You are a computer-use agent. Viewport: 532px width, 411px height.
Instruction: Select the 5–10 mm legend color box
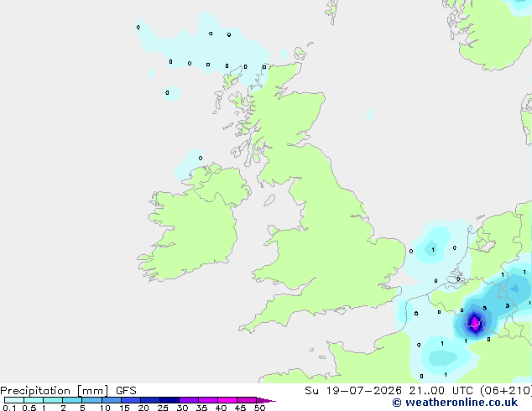click(91, 400)
